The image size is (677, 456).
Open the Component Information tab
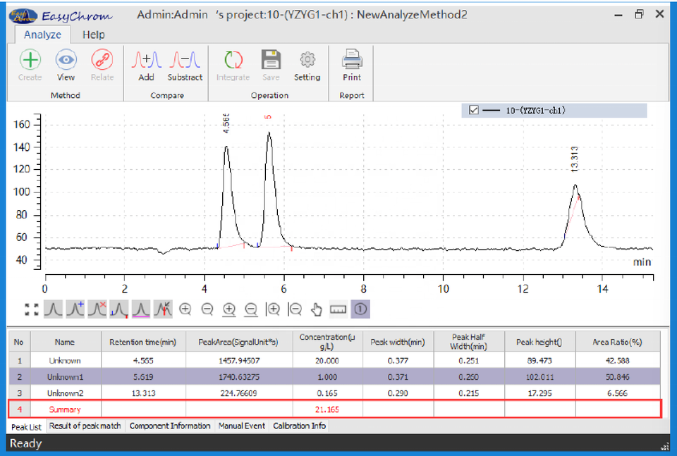point(170,426)
